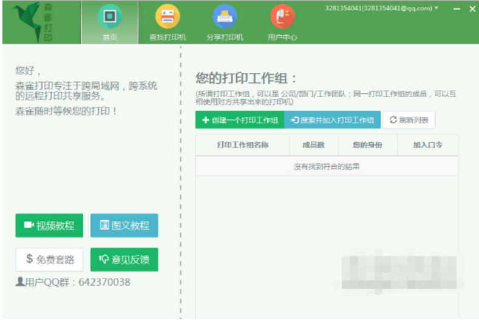479x324 pixels.
Task: Open the 首页 home icon
Action: (x=109, y=17)
